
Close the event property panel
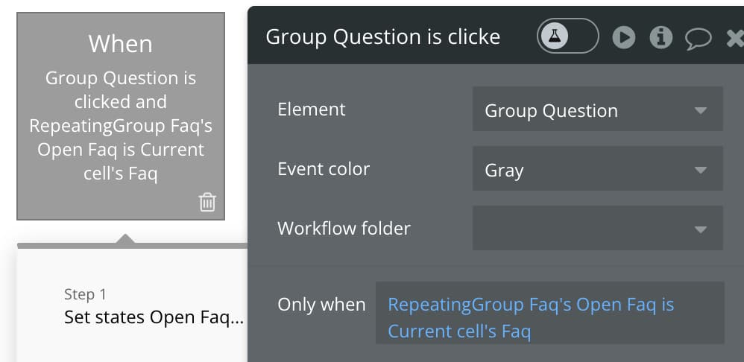tap(736, 38)
